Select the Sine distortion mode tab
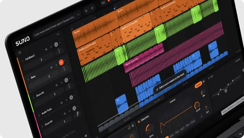This screenshot has width=244, height=138. click(187, 125)
